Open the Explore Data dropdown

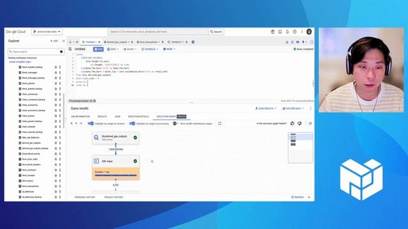(x=293, y=109)
